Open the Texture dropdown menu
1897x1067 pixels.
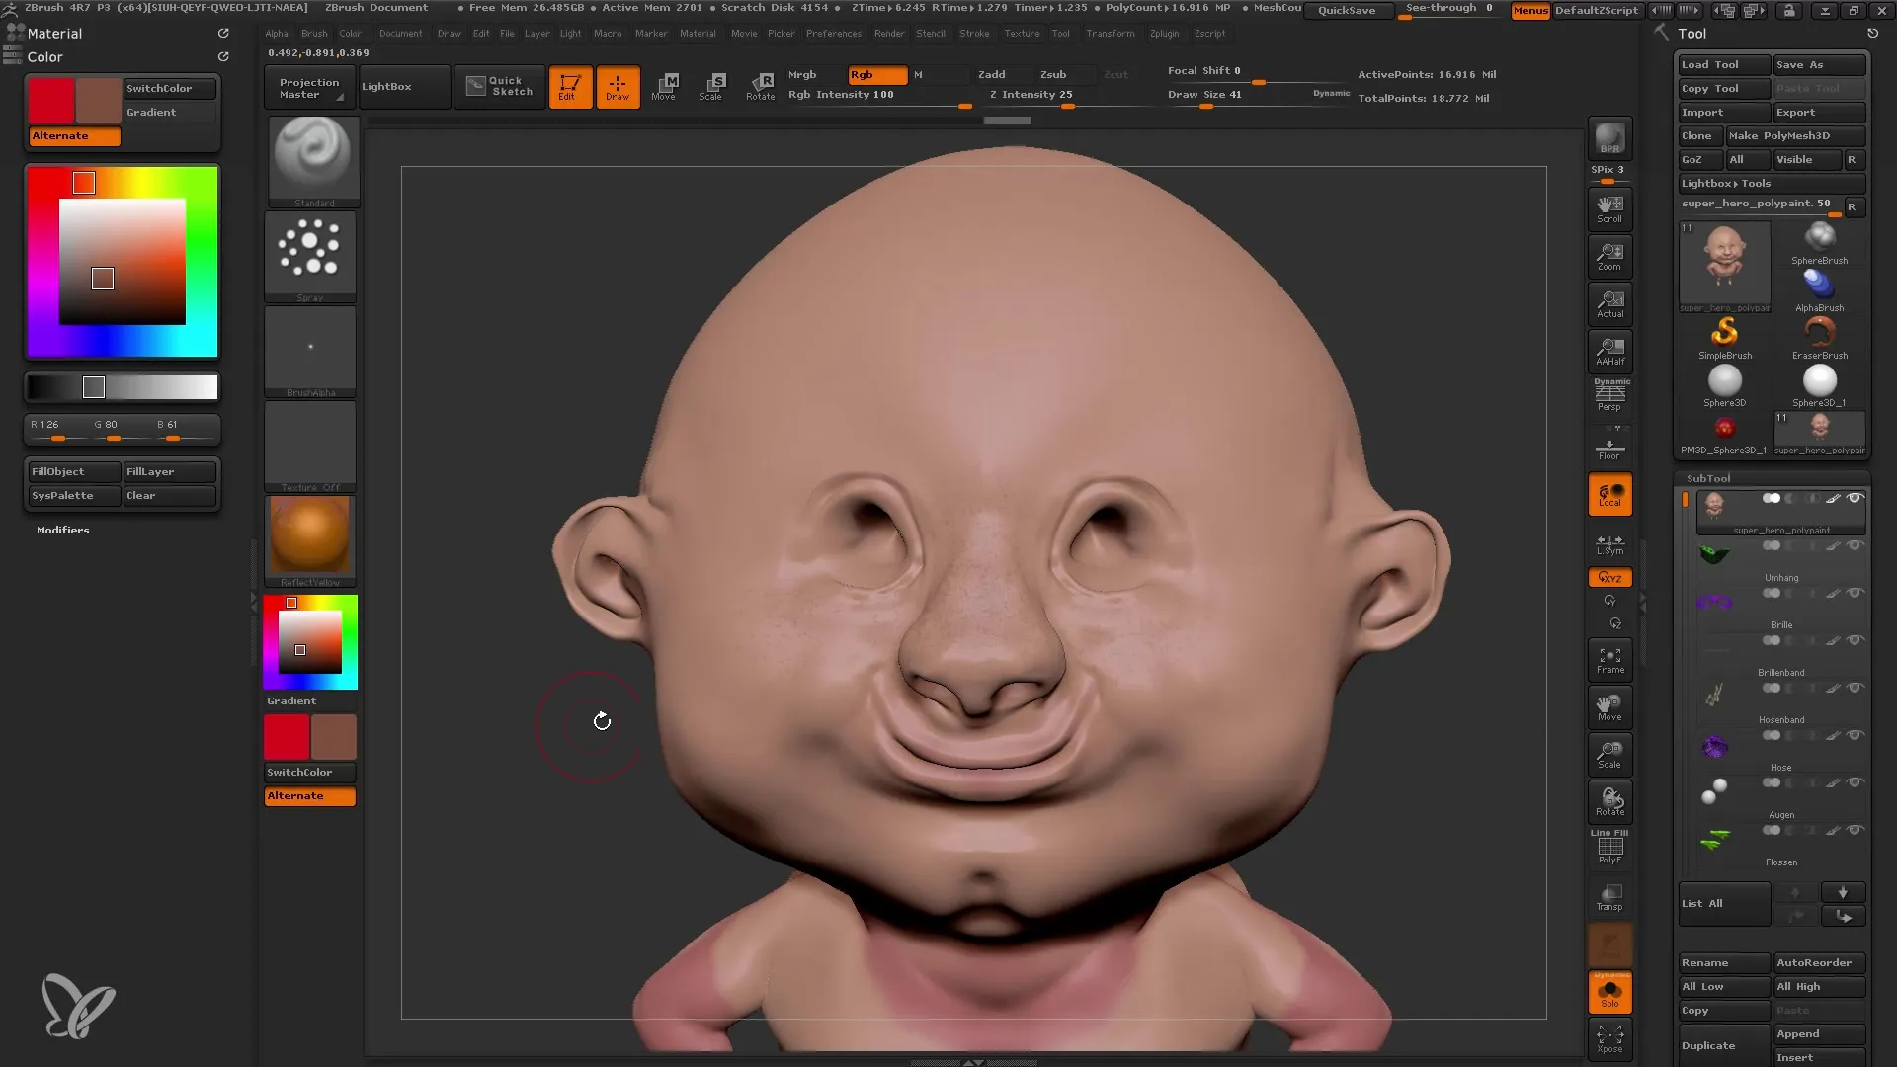click(1019, 36)
